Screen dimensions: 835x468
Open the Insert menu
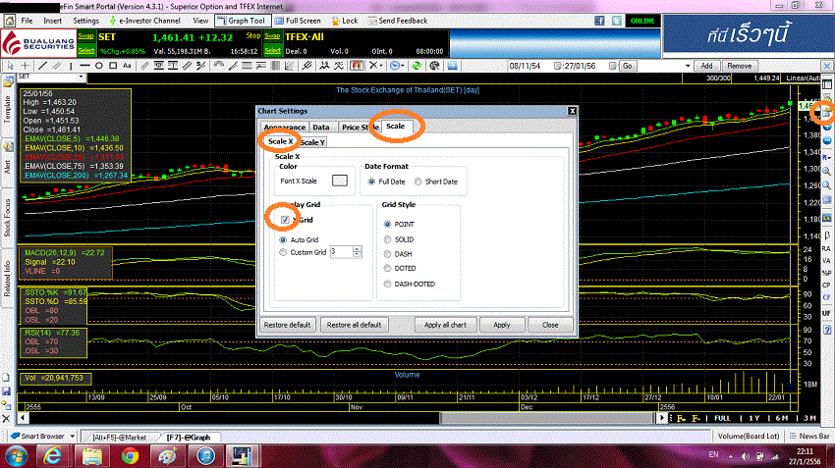pos(52,21)
